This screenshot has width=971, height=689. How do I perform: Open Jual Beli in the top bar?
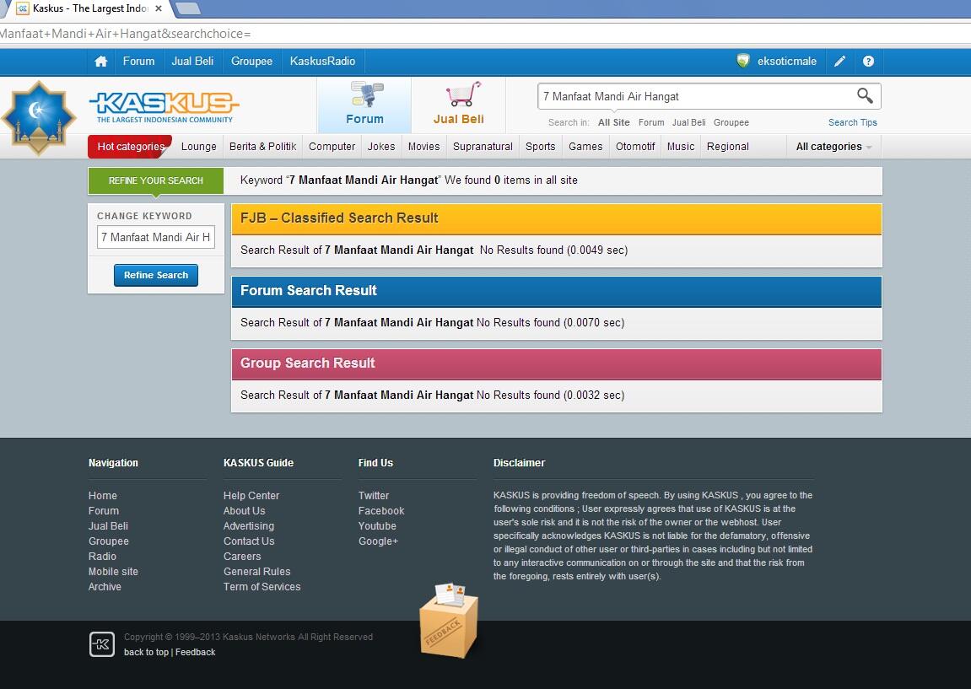tap(192, 62)
